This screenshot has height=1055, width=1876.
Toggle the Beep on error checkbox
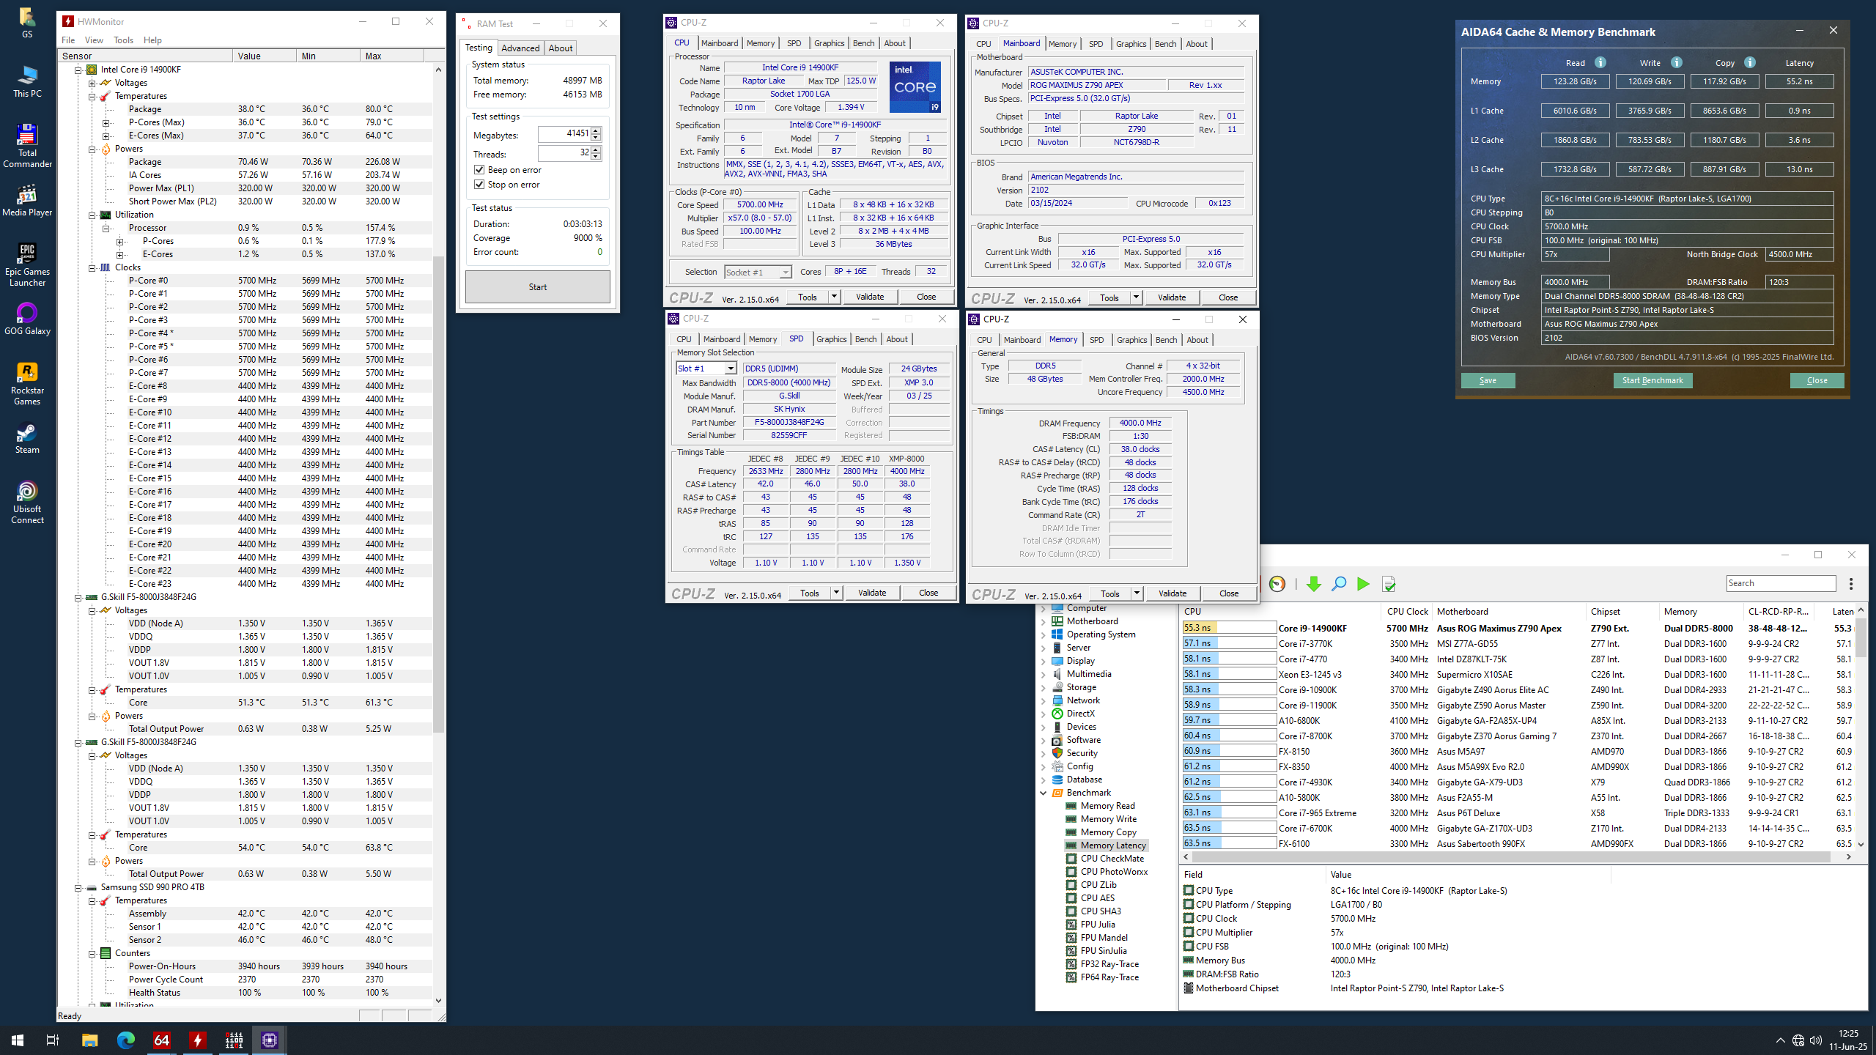pyautogui.click(x=479, y=170)
